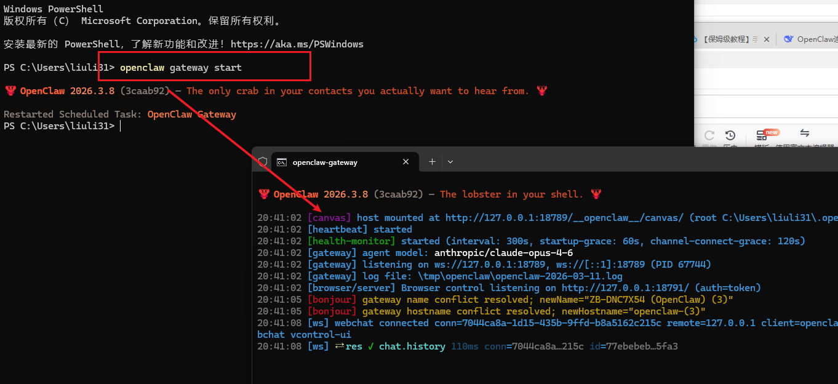The image size is (838, 384).
Task: Open a new terminal tab with plus button
Action: (432, 162)
